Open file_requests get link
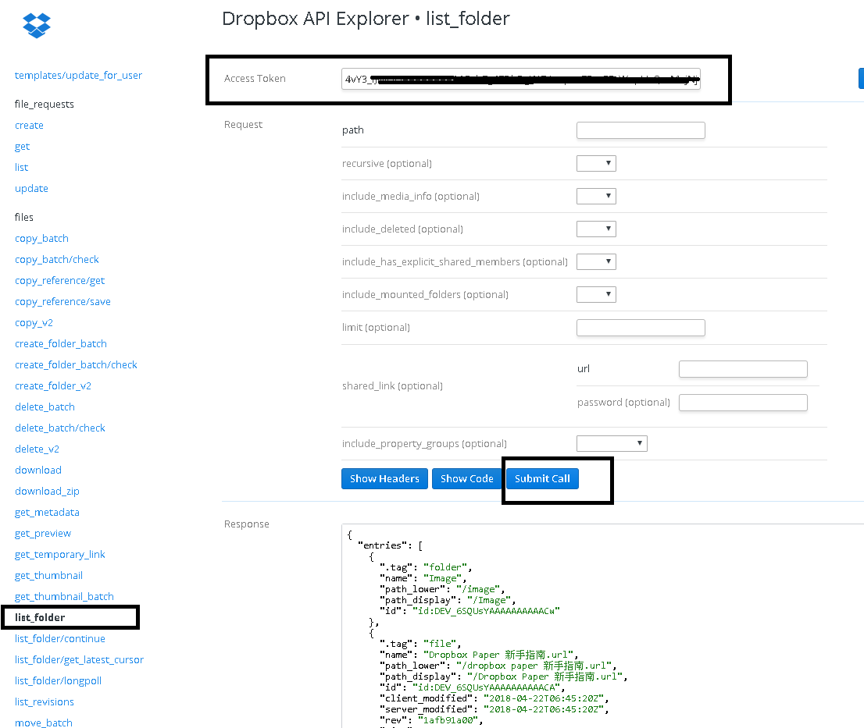This screenshot has width=864, height=728. pyautogui.click(x=22, y=147)
